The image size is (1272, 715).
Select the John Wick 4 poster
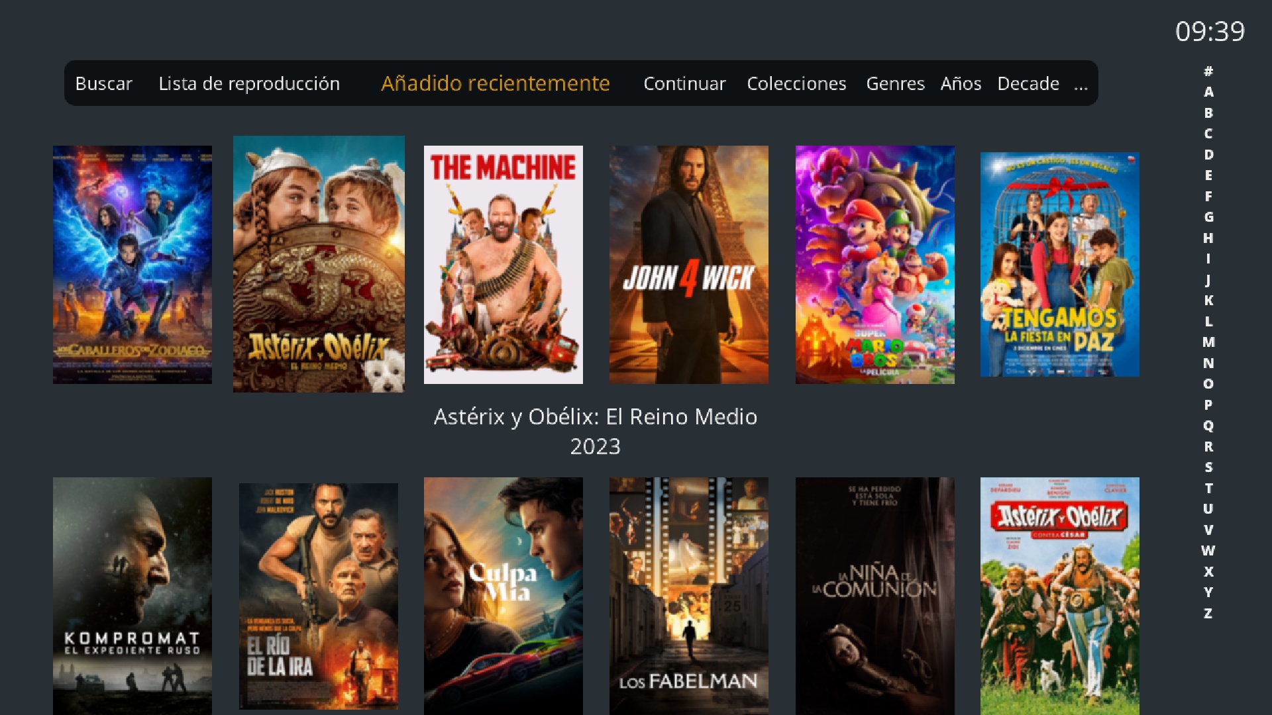pos(689,265)
